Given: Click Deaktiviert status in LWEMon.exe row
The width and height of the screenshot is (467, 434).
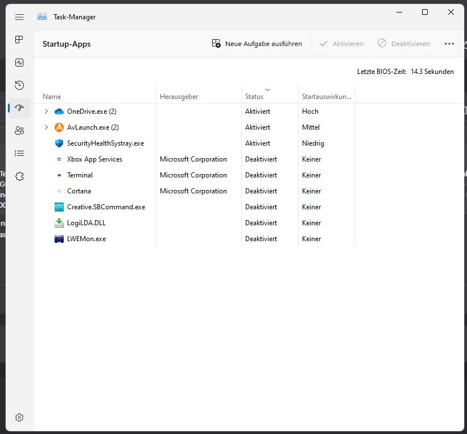Looking at the screenshot, I should [261, 239].
